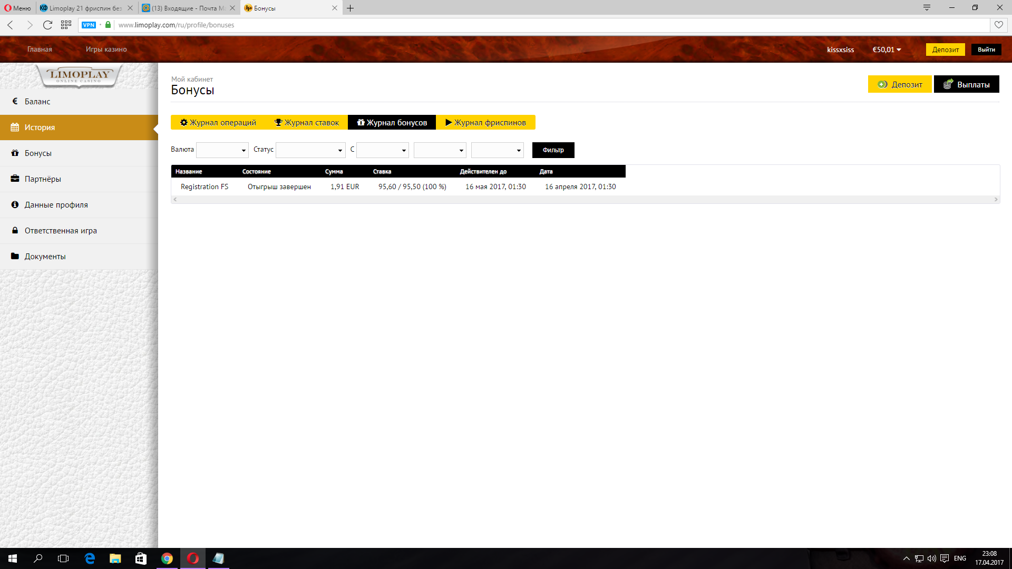The height and width of the screenshot is (569, 1012).
Task: Open Chrome from the taskbar
Action: (x=167, y=558)
